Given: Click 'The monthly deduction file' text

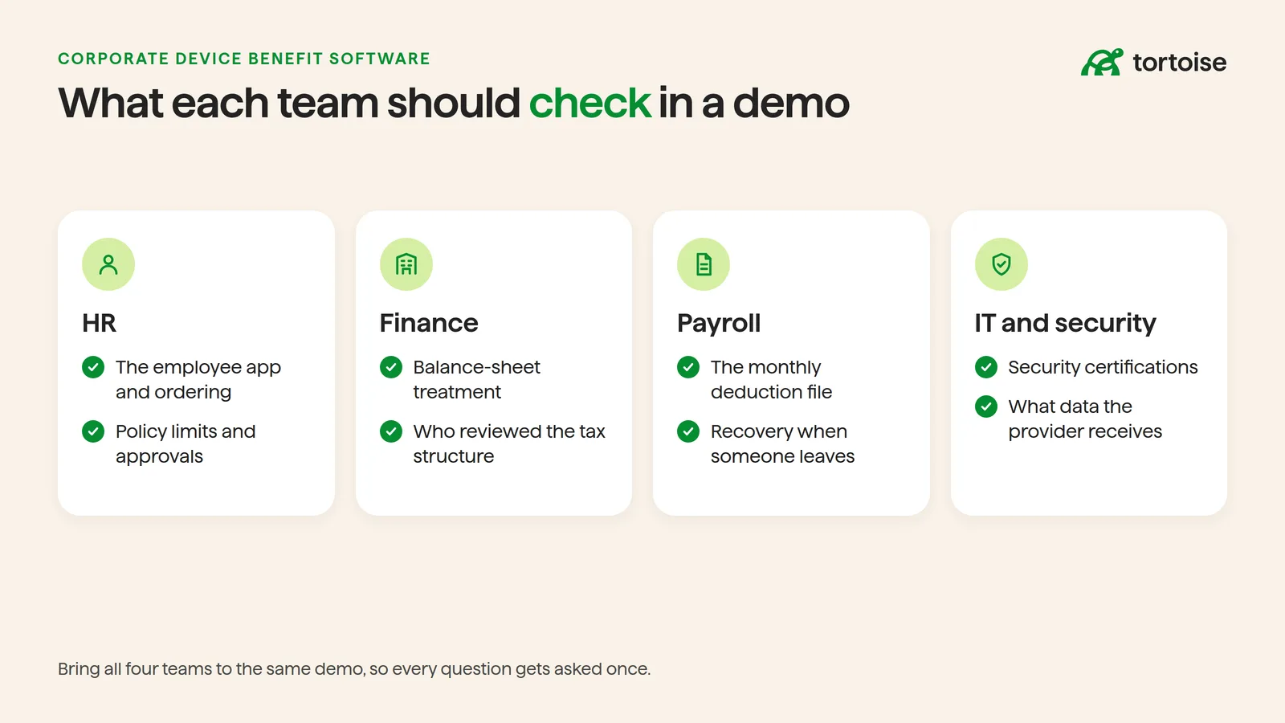Looking at the screenshot, I should pyautogui.click(x=771, y=379).
